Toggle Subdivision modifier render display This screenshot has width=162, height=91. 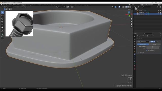click(154, 42)
